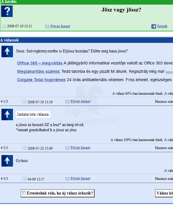Open the Office 365 – megváltás ad link

40,63
